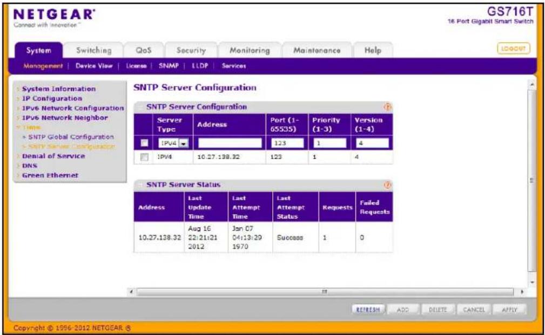Click the Requests column header
Viewport: 545px width, 335px height.
click(x=337, y=208)
